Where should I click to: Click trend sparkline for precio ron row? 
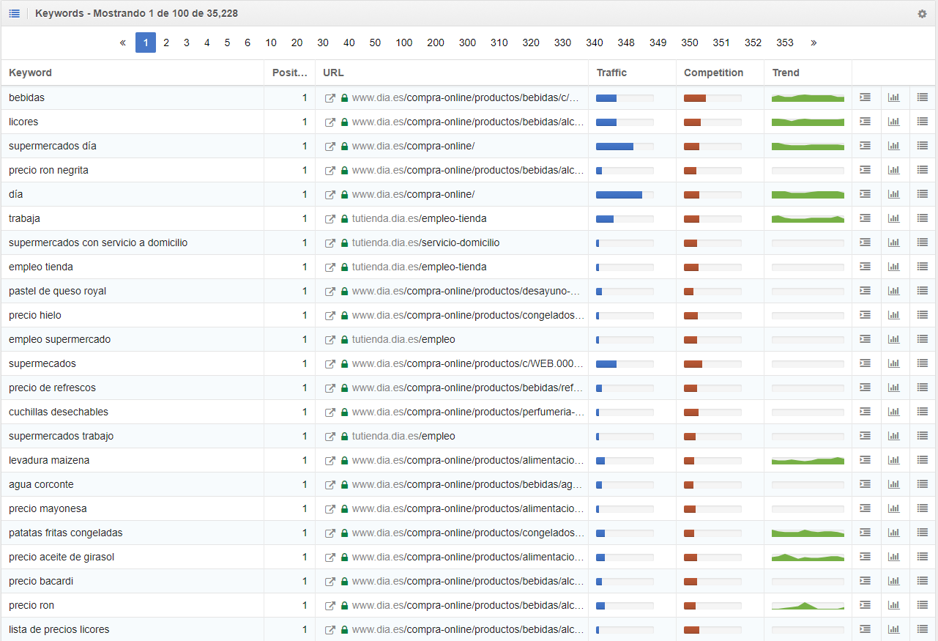[x=808, y=605]
